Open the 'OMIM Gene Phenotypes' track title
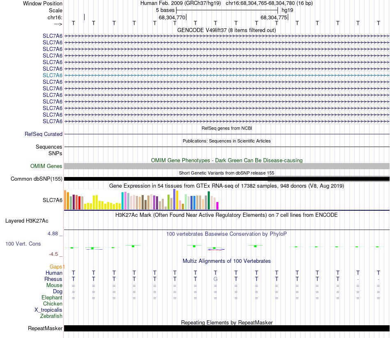Viewport: 390px width, 338px height. [x=227, y=160]
